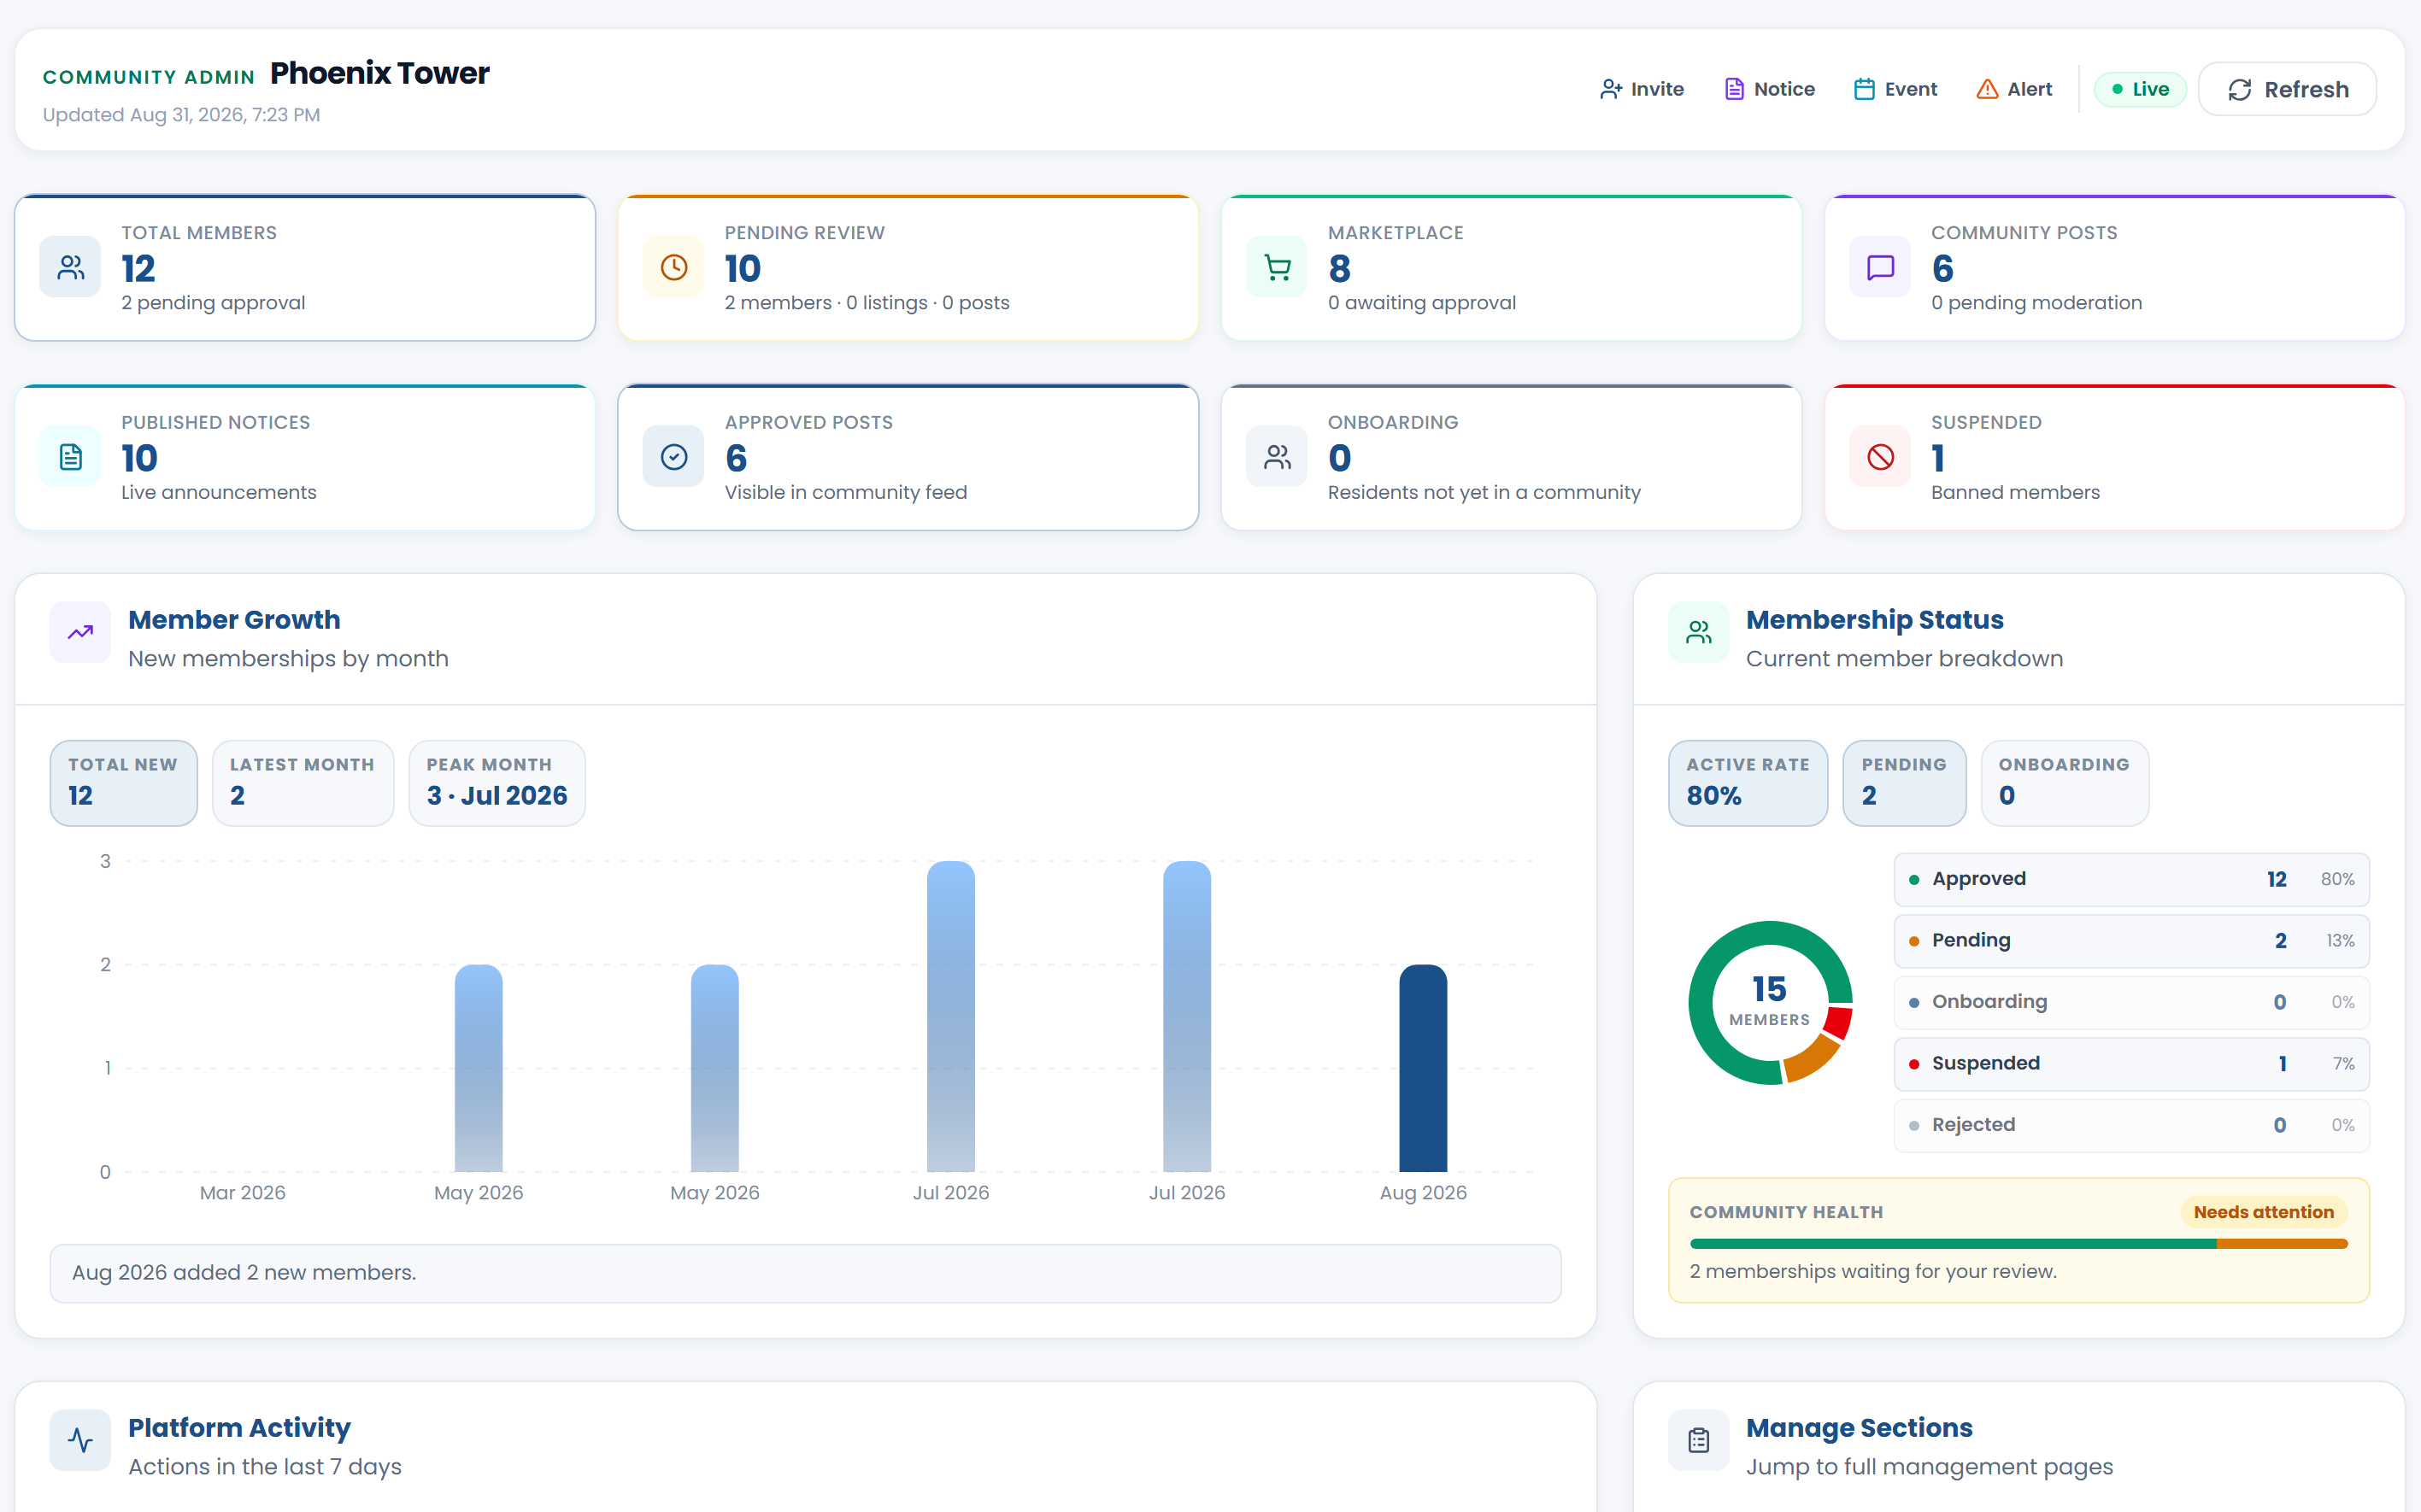Click the Mar 2026 axis label

[242, 1192]
